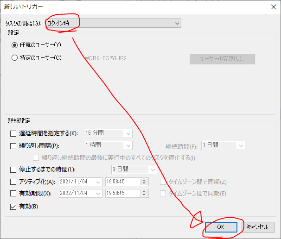The width and height of the screenshot is (281, 239).
Task: Select the 特定のユーザー radio button
Action: (14, 58)
